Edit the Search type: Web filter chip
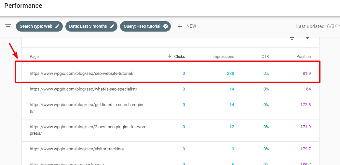Screen dimensions: 340x165 coord(39,26)
